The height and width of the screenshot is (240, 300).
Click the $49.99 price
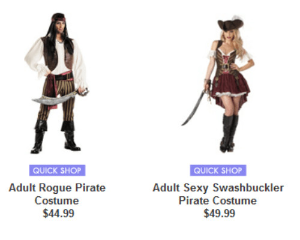point(220,213)
